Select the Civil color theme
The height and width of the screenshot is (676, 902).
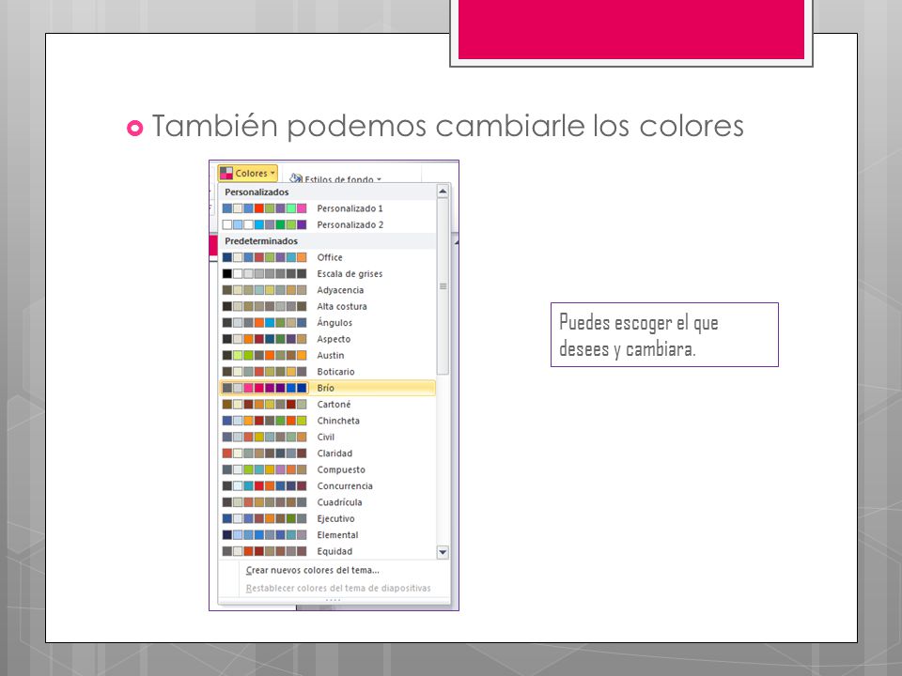327,437
